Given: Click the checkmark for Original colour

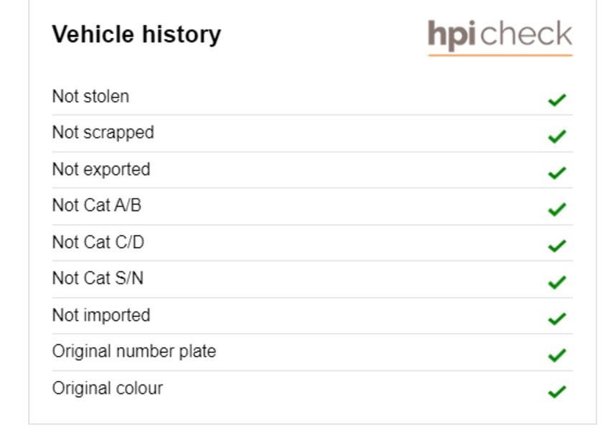Looking at the screenshot, I should click(x=557, y=391).
